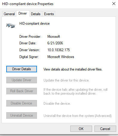
Task: Click the Uninstall Device button
Action: coord(21,115)
